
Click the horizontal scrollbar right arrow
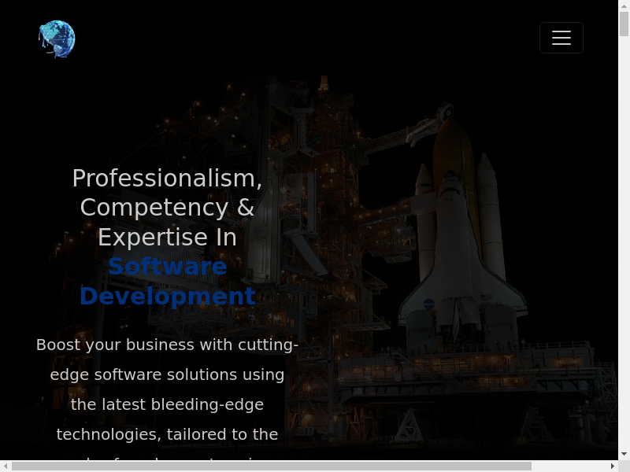pos(613,466)
